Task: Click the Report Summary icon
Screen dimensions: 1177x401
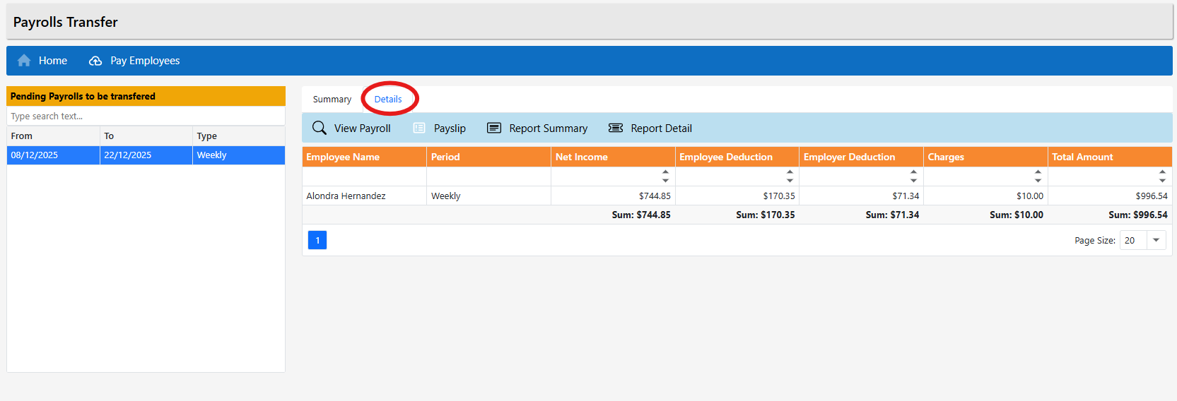Action: [494, 128]
